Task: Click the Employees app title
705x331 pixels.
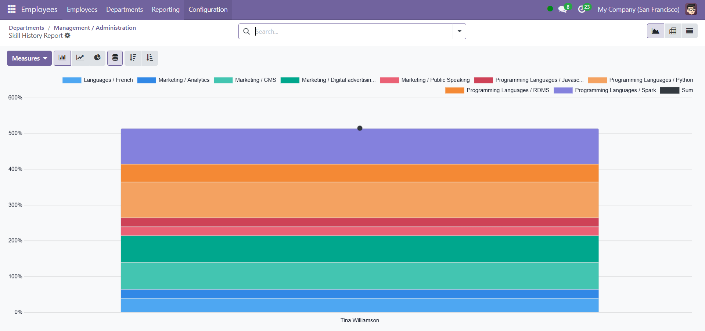Action: click(39, 10)
